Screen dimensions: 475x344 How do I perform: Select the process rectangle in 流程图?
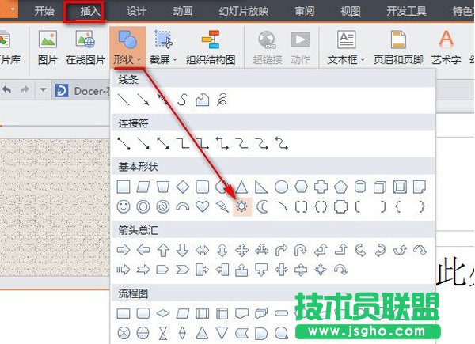pos(123,313)
